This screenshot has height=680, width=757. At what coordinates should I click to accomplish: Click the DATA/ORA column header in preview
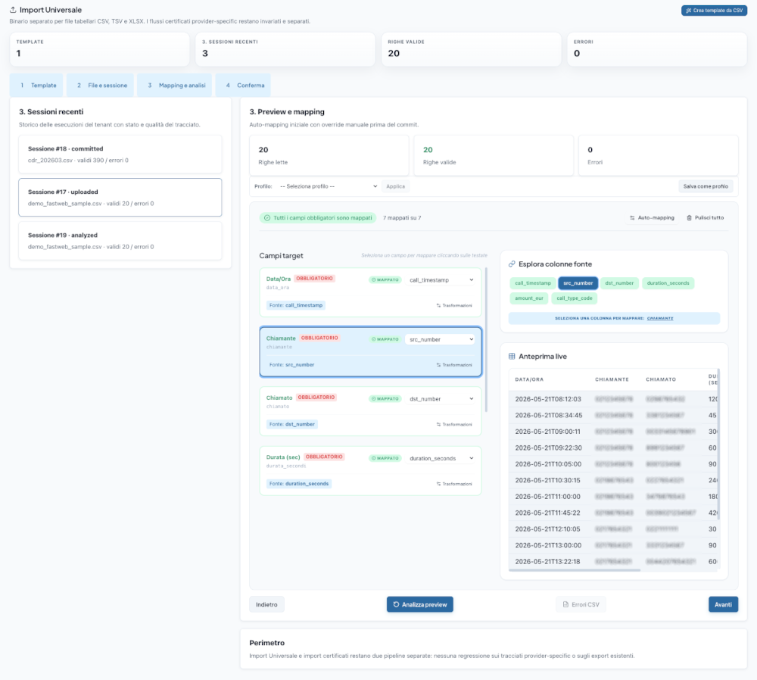[529, 379]
